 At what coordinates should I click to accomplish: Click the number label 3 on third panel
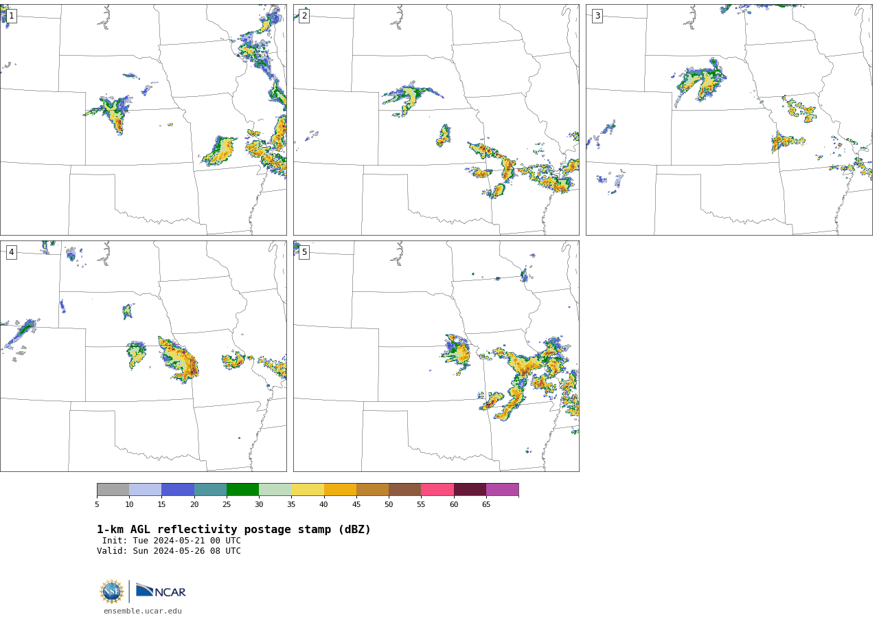coord(597,16)
